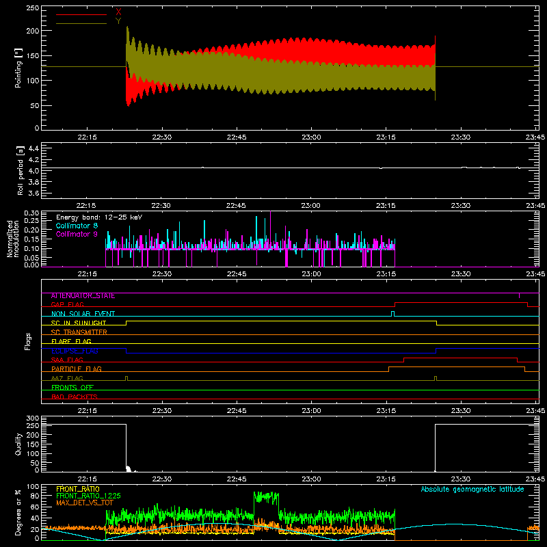Click the Quality axis label
This screenshot has height=547, width=547.
pos(18,444)
